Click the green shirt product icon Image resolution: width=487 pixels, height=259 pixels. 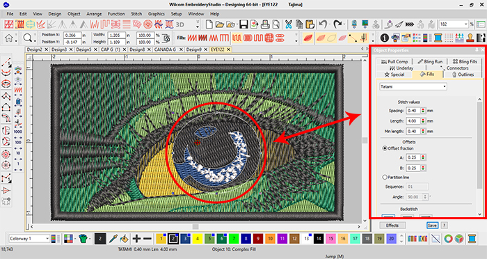(83, 239)
